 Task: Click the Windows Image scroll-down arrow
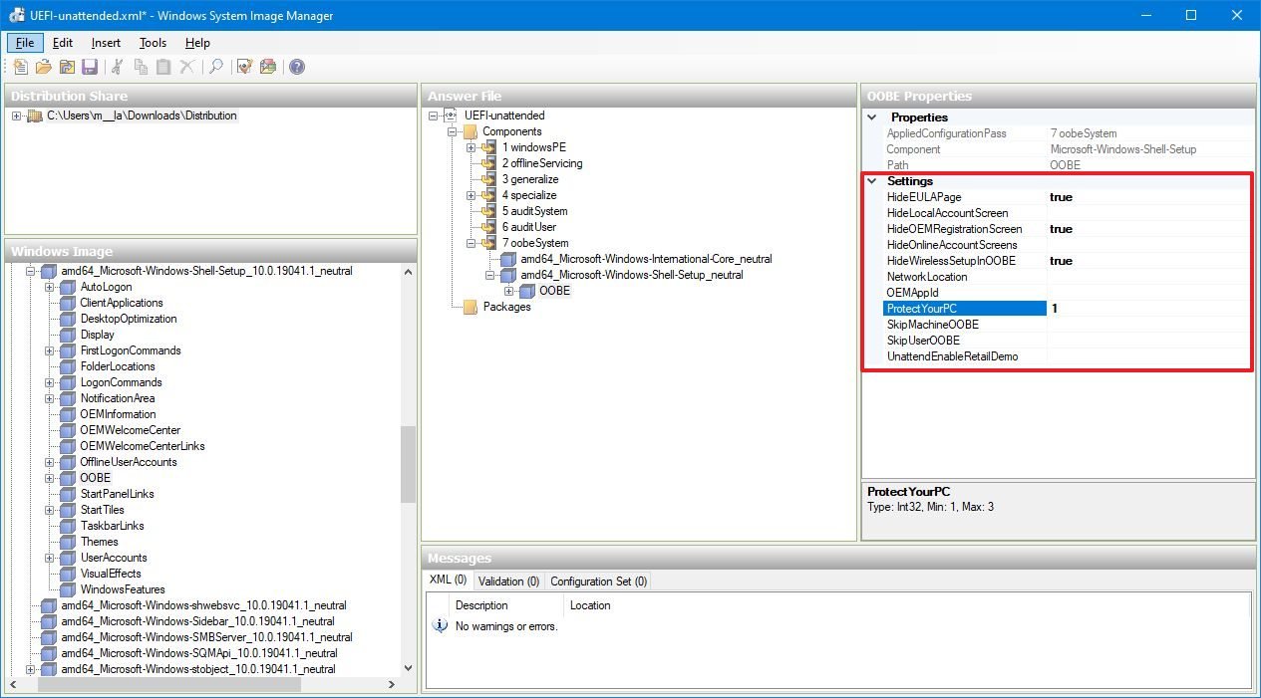(x=408, y=669)
